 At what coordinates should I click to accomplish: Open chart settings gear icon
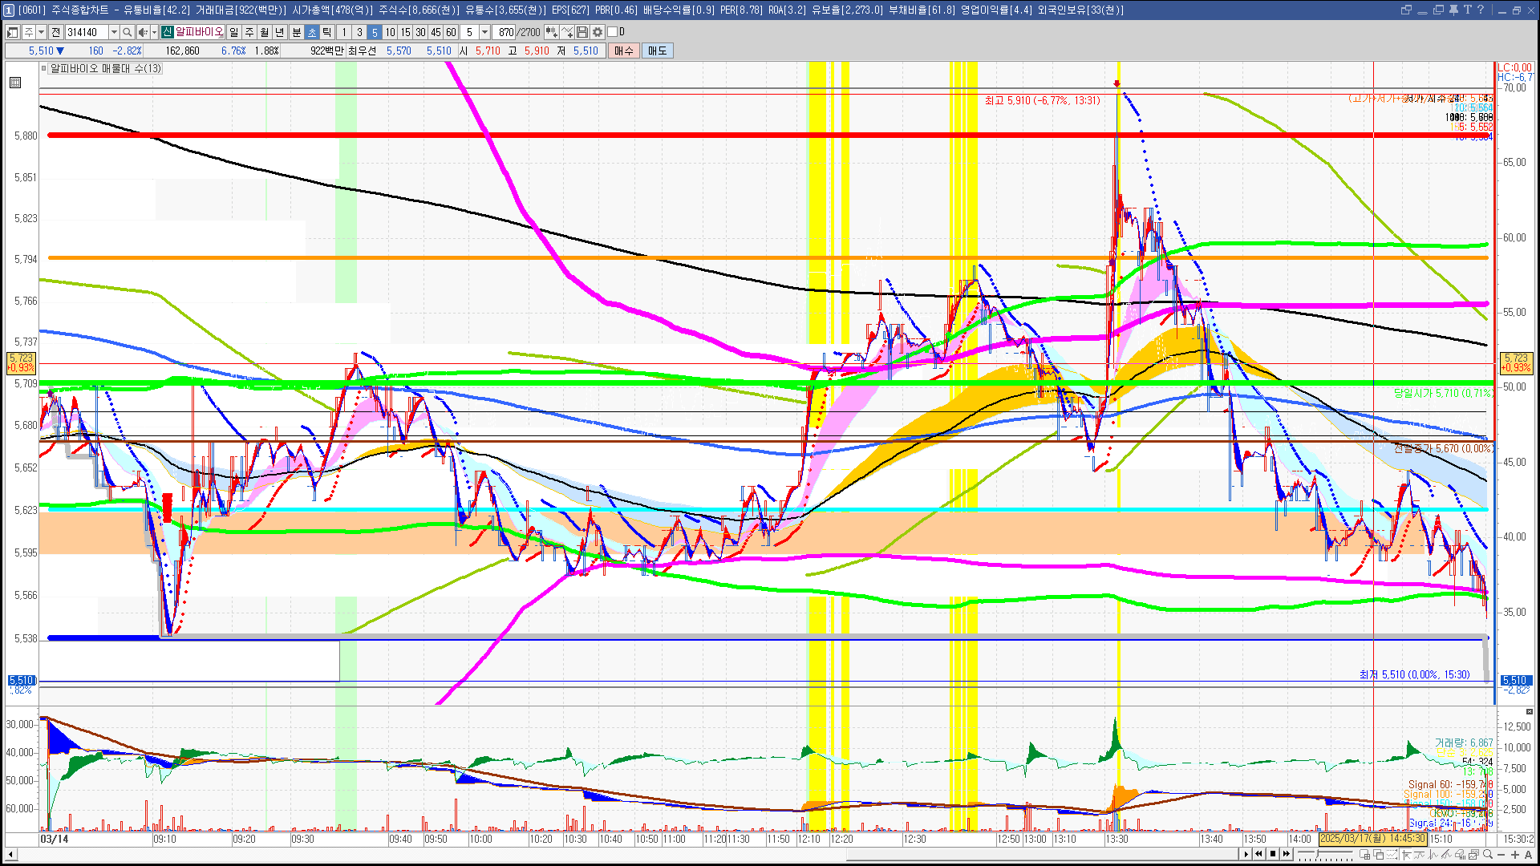pos(598,32)
